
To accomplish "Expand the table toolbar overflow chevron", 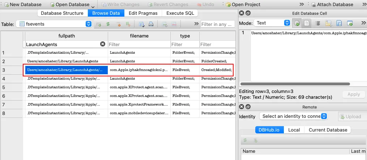I will (x=196, y=24).
